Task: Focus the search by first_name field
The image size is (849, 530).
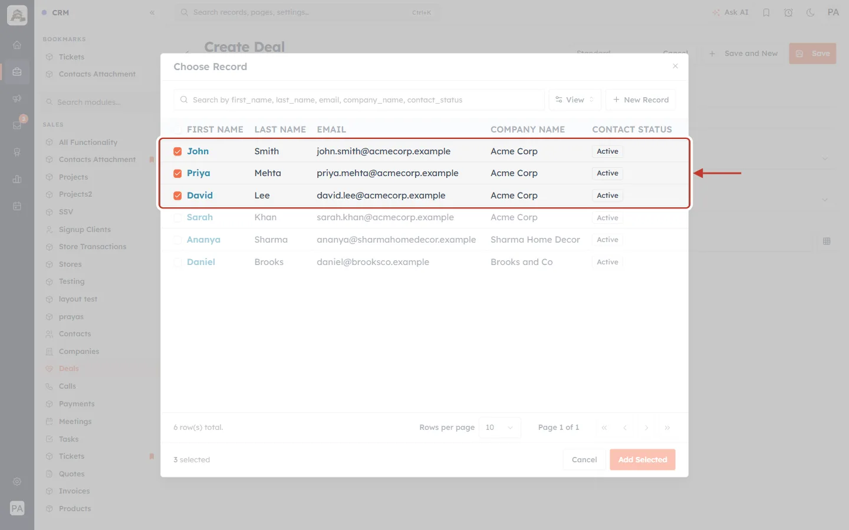Action: point(359,100)
